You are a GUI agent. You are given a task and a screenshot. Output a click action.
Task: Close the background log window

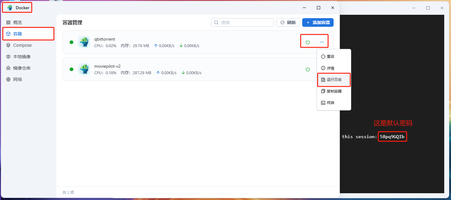(x=442, y=8)
